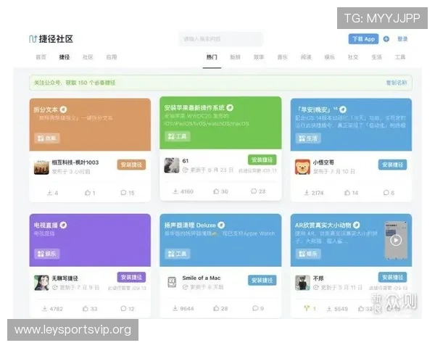Click the 下载 App button
This screenshot has width=435, height=348.
click(363, 39)
